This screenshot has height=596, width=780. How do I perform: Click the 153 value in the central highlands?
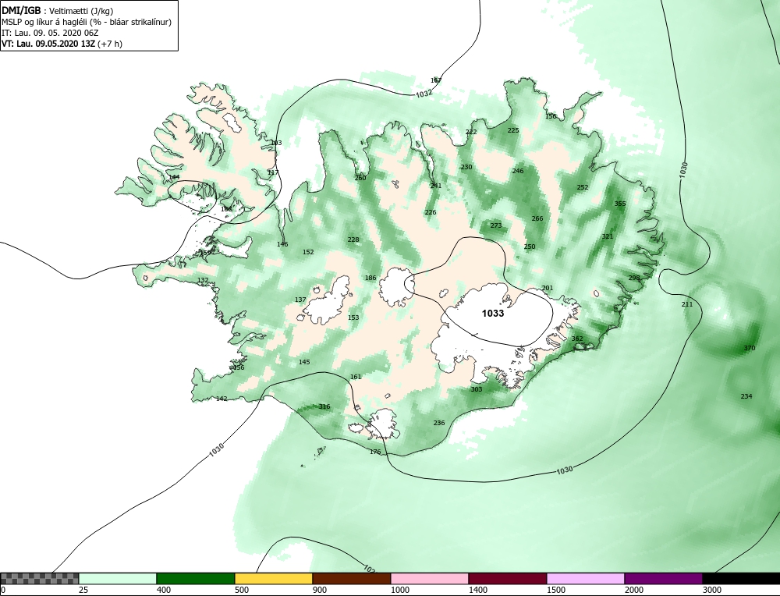353,318
